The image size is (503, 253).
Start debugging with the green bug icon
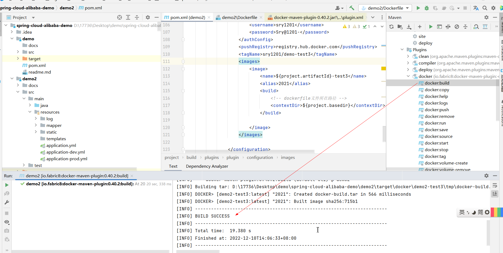(x=427, y=8)
